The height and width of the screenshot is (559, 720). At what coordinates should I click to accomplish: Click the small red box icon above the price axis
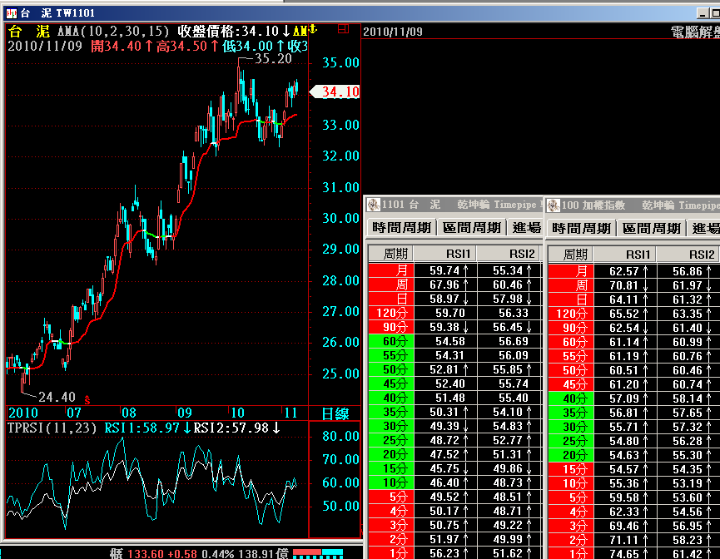pyautogui.click(x=342, y=27)
